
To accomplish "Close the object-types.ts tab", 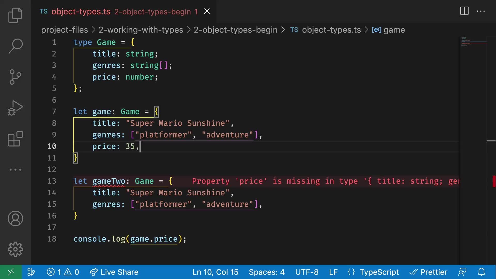I will [x=207, y=11].
